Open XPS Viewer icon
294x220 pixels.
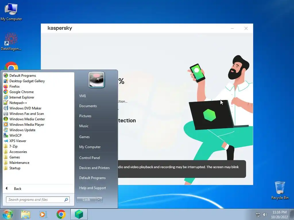[x=6, y=141]
